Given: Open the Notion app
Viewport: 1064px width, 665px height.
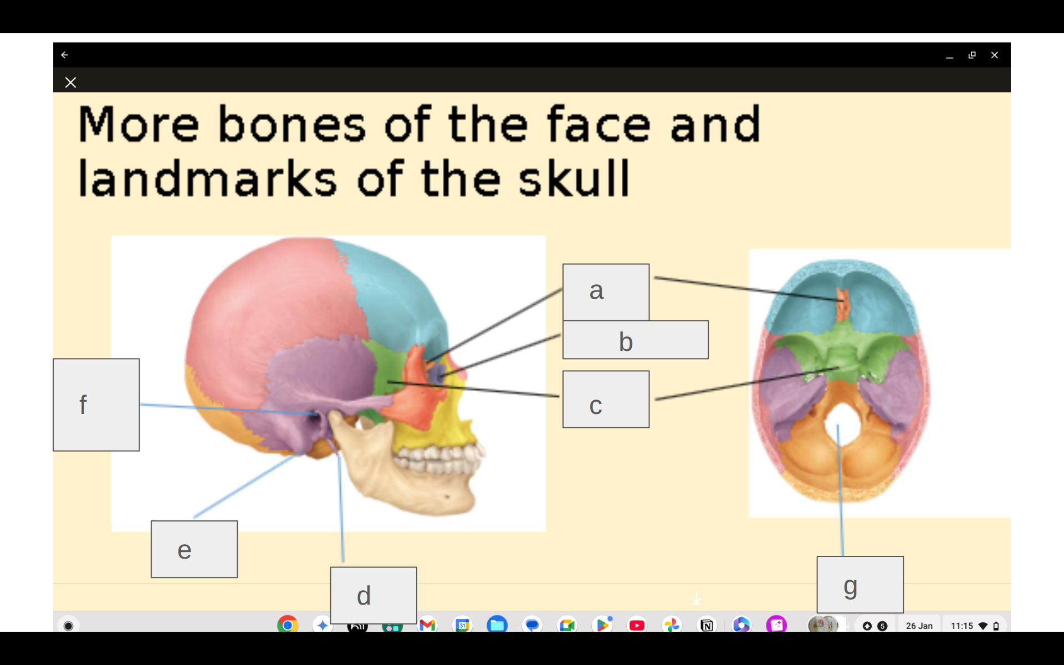Looking at the screenshot, I should (x=707, y=625).
